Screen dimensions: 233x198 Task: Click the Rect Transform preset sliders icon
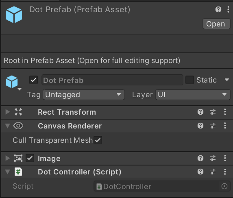[213, 112]
